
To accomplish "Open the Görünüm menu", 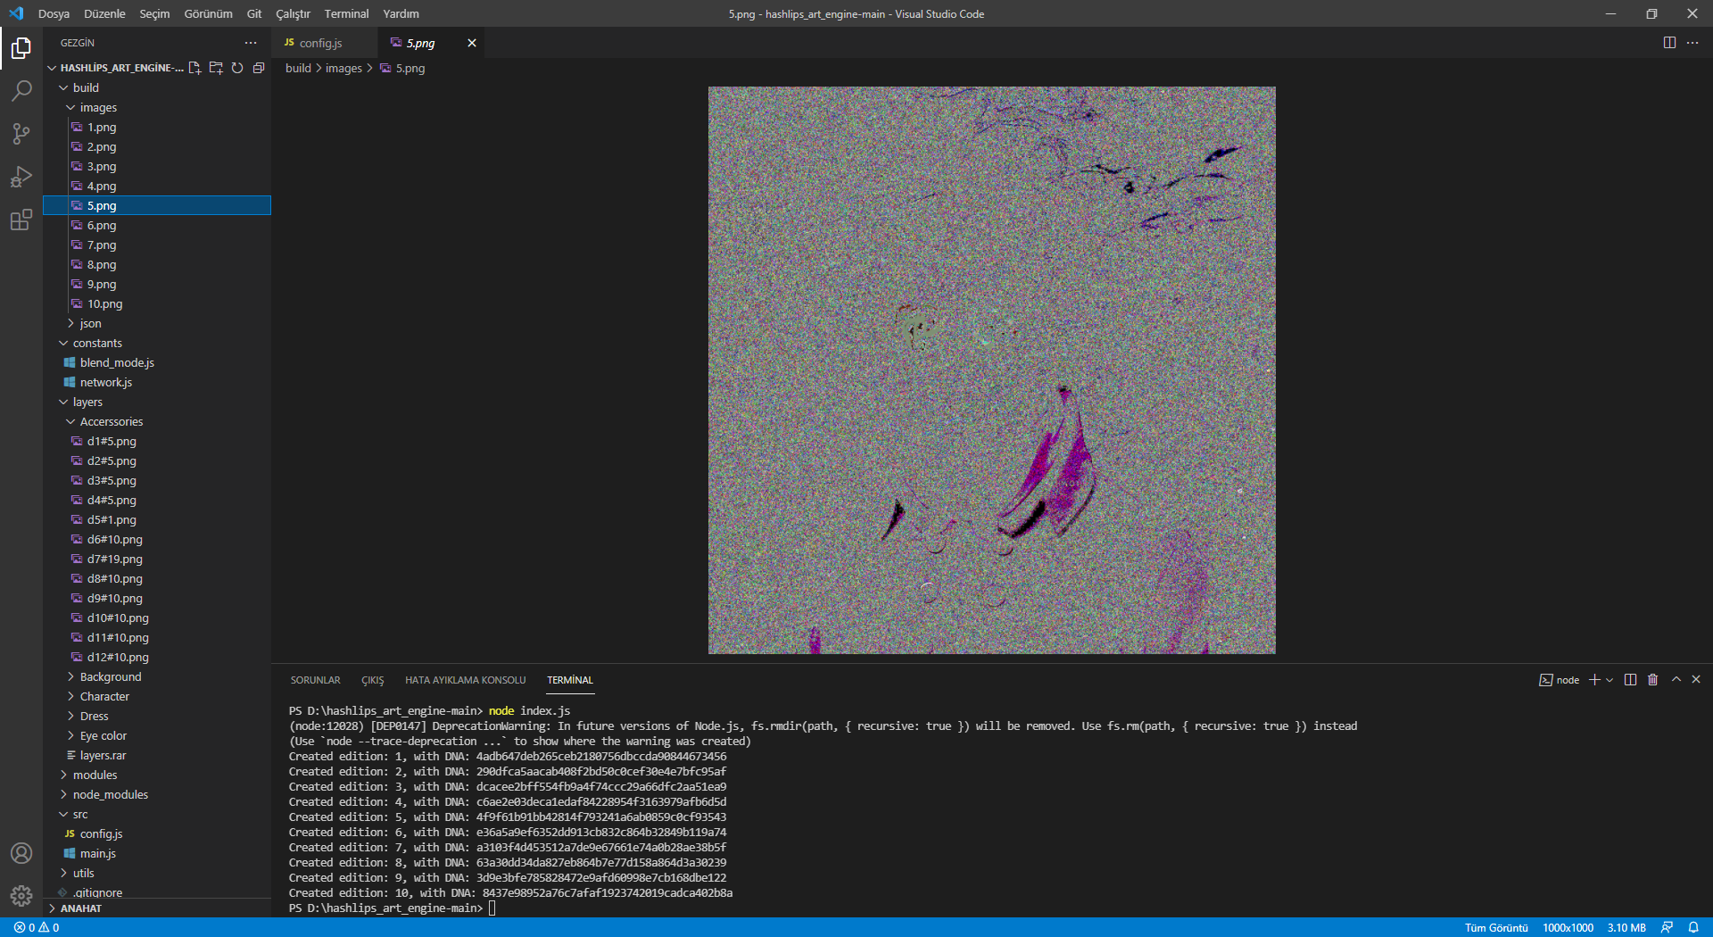I will point(208,13).
